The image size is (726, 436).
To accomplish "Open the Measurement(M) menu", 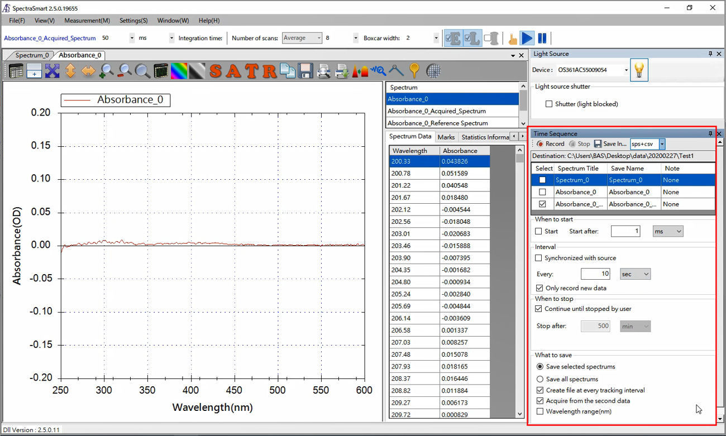I will pos(87,21).
